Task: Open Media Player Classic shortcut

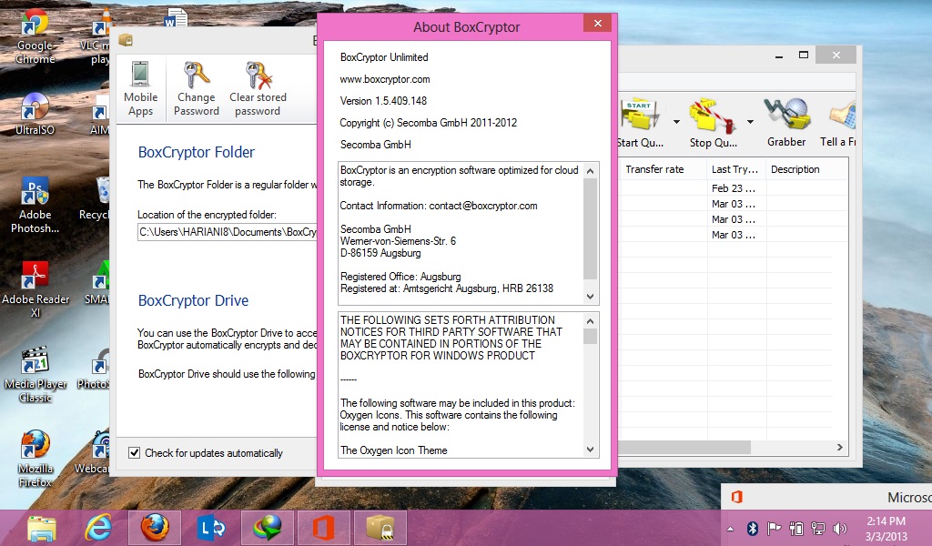Action: [35, 375]
